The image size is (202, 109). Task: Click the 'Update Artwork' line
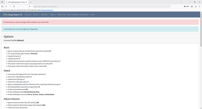tap(15, 56)
